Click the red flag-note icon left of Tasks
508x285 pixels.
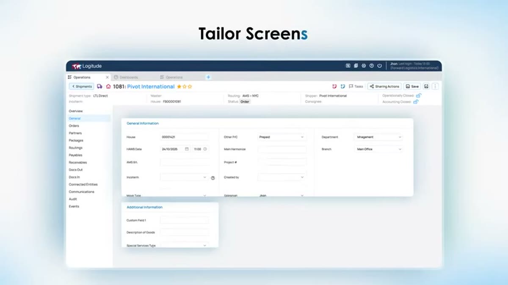tap(335, 86)
